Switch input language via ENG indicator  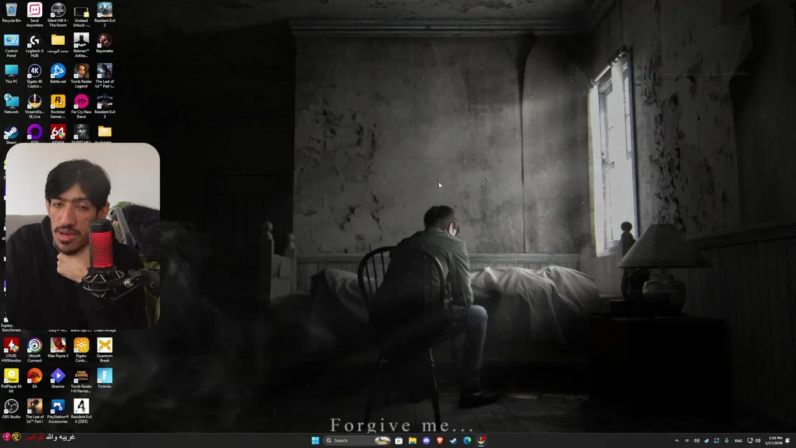tap(738, 441)
